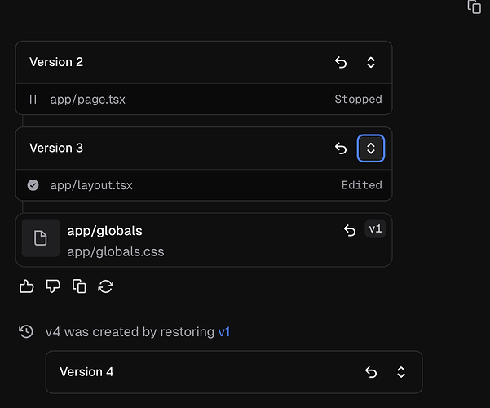Click the Version 4 header title
The width and height of the screenshot is (490, 408).
(x=86, y=372)
